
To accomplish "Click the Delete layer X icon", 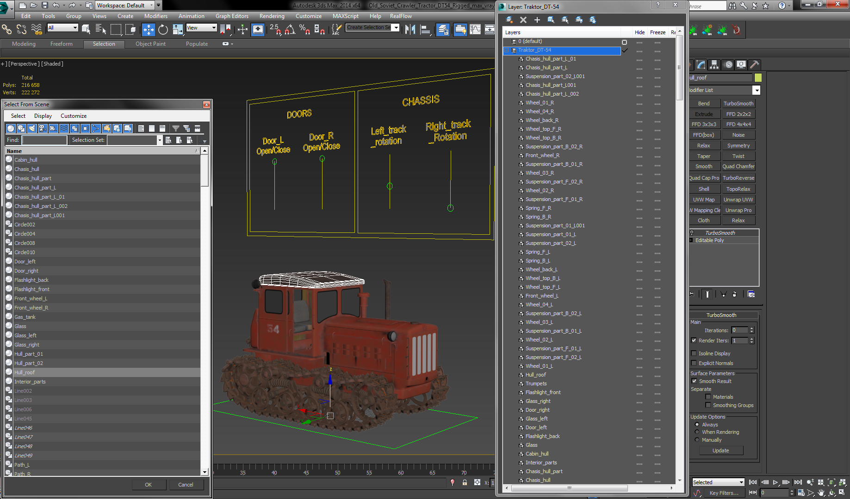I will (x=523, y=20).
